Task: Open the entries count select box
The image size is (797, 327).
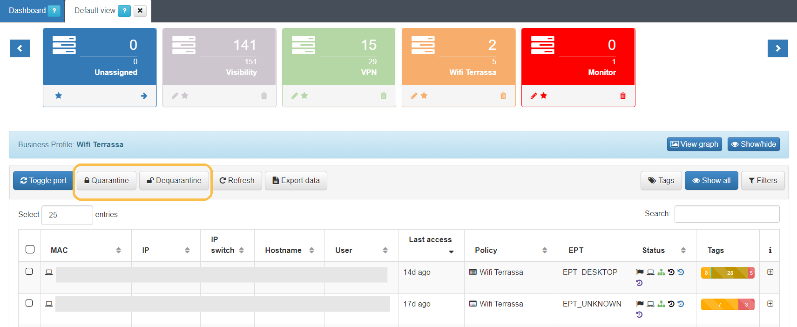Action: [67, 215]
